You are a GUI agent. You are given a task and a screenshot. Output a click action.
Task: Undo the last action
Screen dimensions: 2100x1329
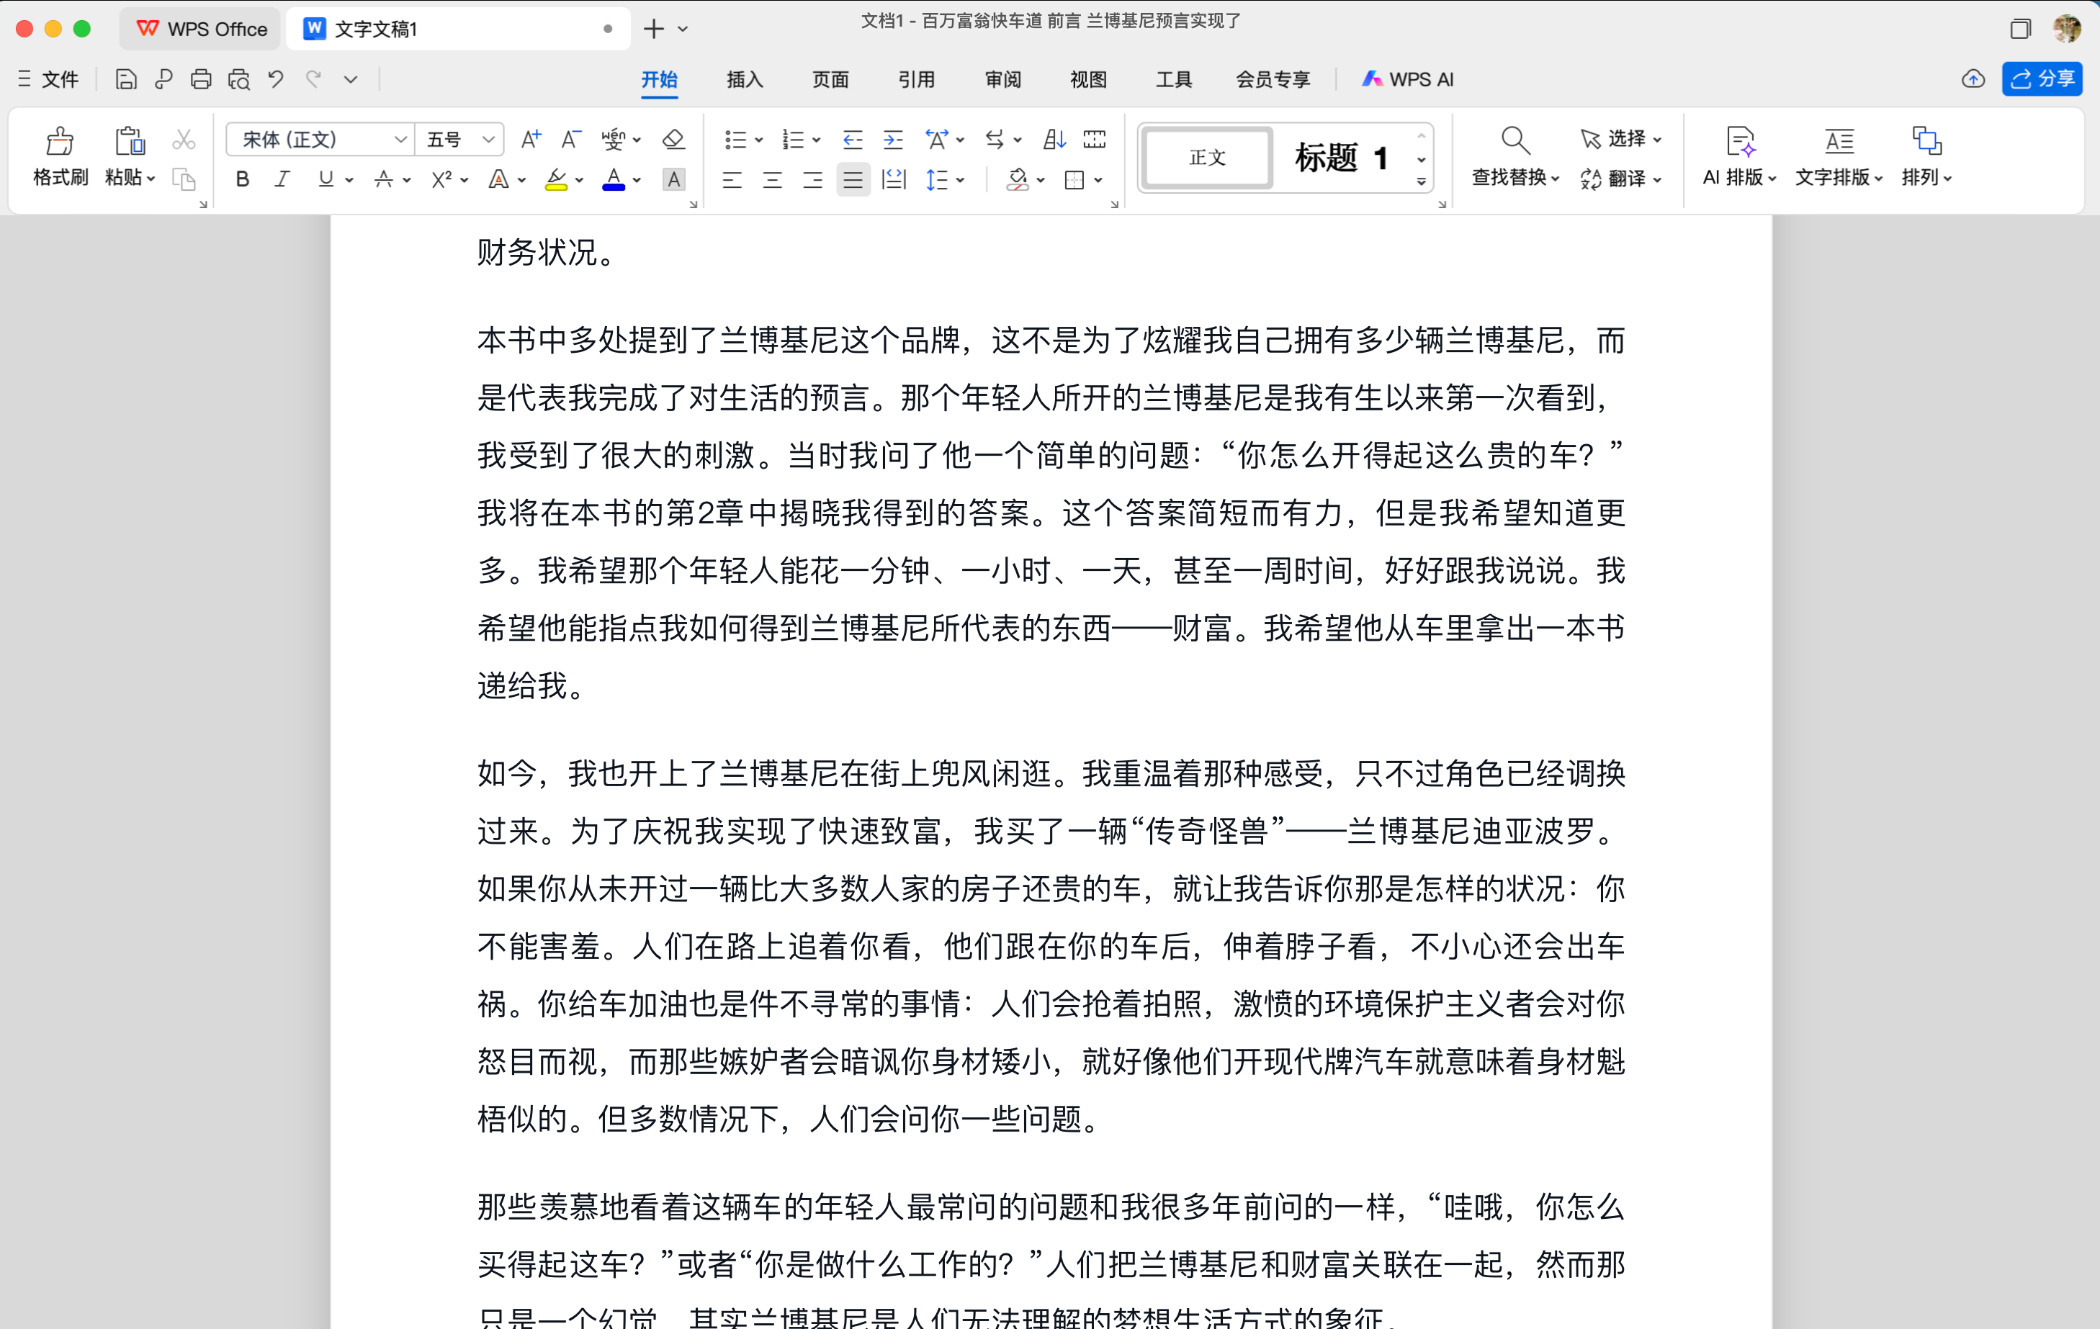(276, 79)
